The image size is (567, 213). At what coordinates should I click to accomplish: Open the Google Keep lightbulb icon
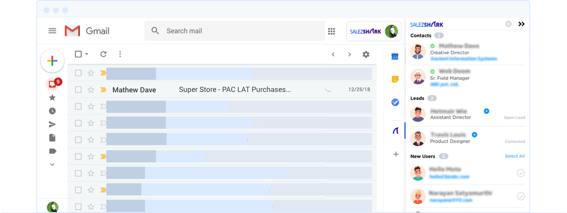pos(395,79)
